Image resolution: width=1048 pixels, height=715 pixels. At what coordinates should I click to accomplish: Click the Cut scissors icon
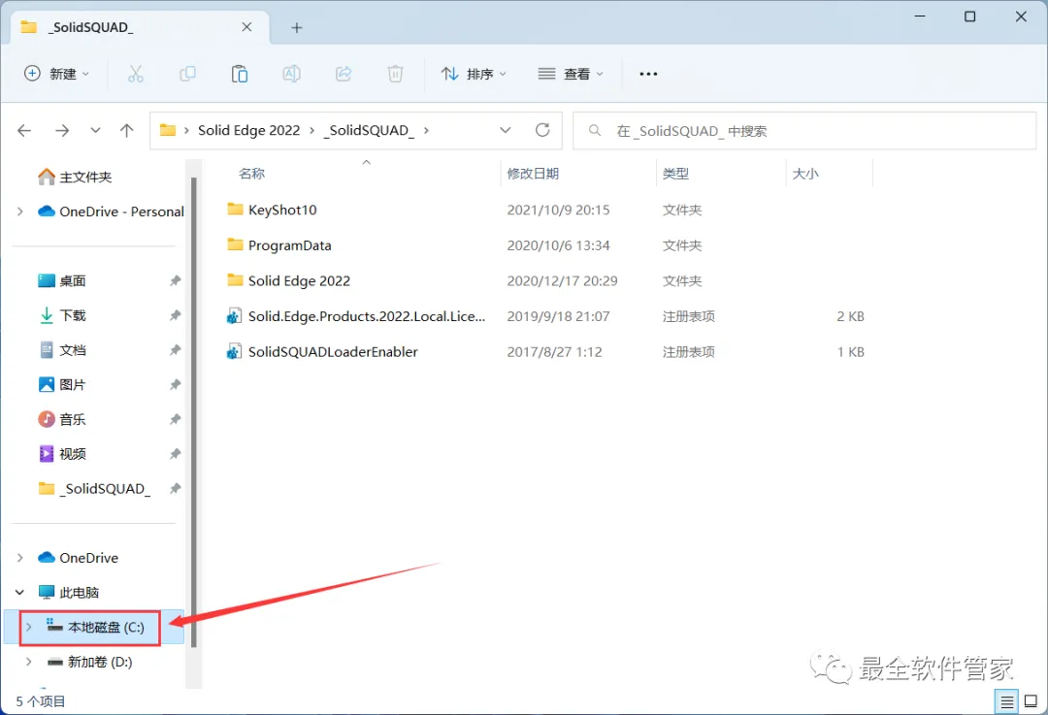135,74
